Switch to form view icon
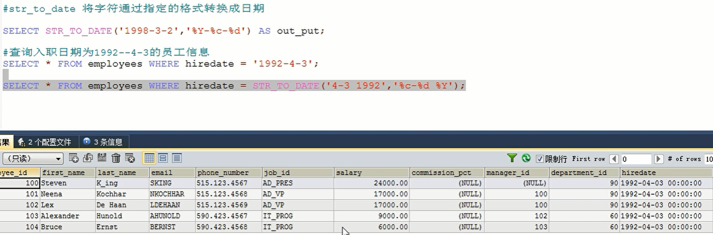This screenshot has width=713, height=235. coord(163,158)
